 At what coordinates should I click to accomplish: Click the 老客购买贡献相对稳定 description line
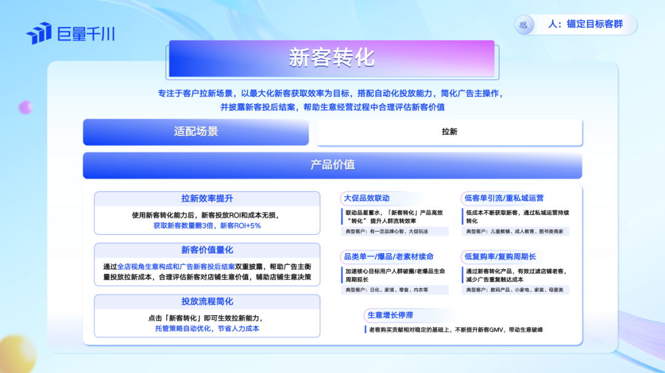tap(456, 330)
